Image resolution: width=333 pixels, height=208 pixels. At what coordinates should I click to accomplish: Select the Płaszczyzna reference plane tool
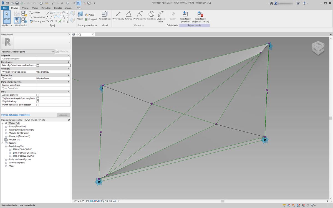(x=37, y=21)
